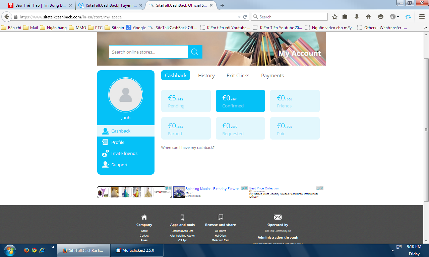The height and width of the screenshot is (257, 429).
Task: Click the Operated by envelope icon
Action: click(278, 217)
